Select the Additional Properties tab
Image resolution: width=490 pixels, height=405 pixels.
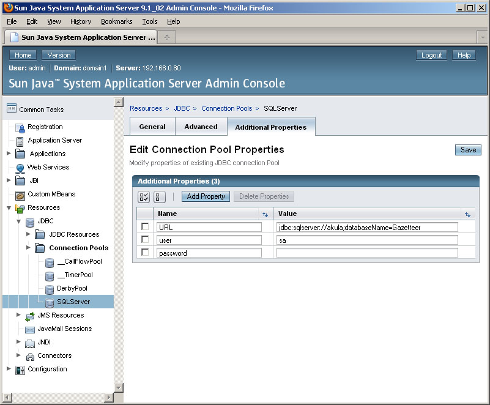pos(271,127)
